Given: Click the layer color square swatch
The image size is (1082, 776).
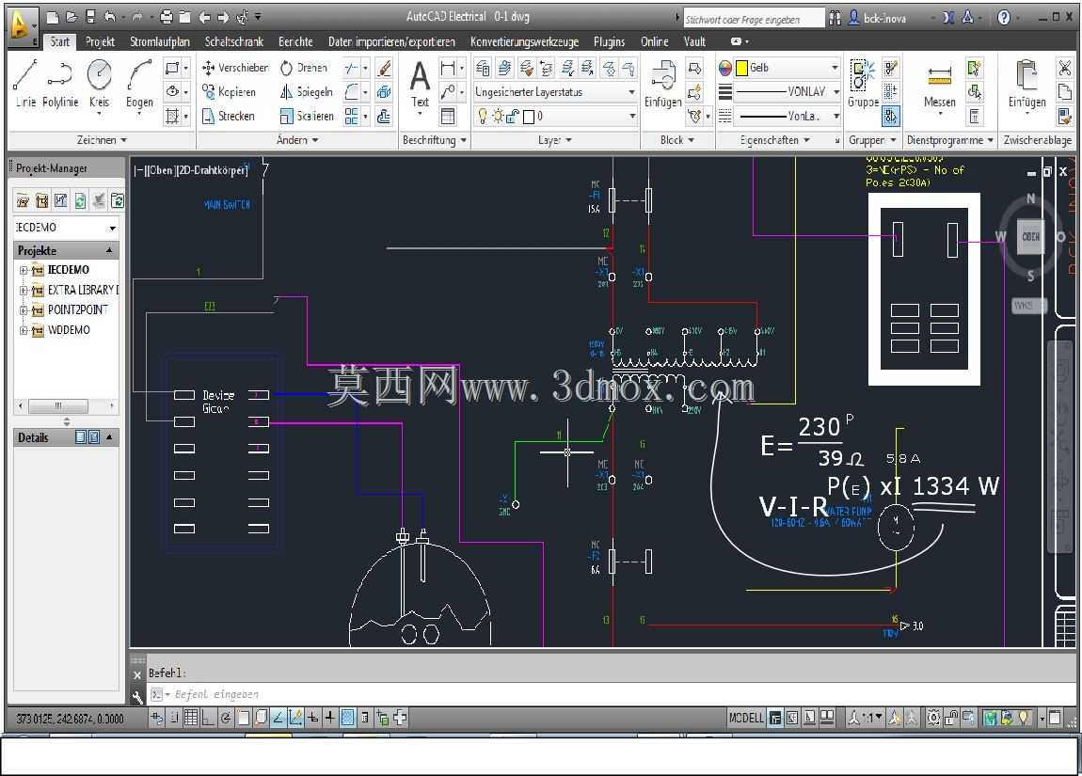Looking at the screenshot, I should pos(529,117).
